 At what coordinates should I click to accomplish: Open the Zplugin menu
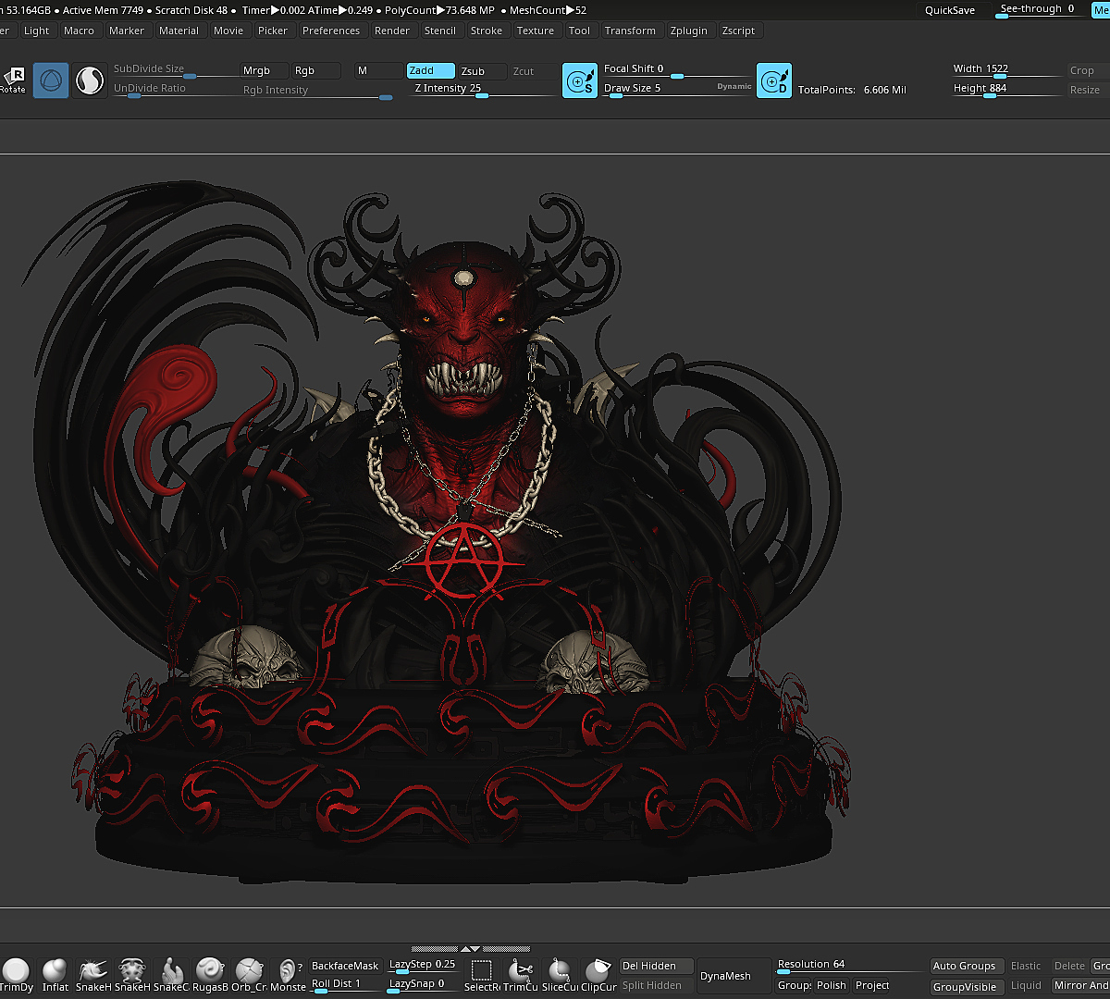(x=688, y=31)
